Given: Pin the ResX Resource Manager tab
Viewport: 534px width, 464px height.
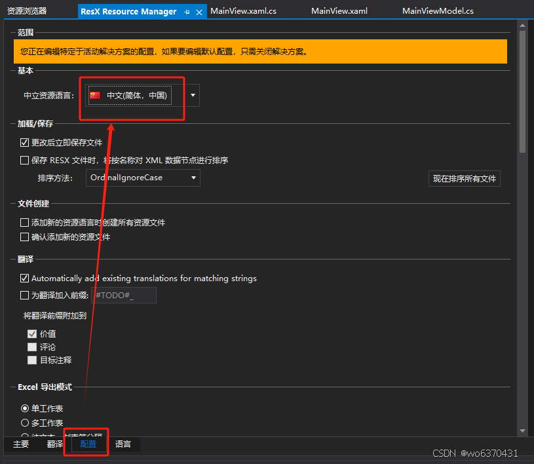Looking at the screenshot, I should [x=187, y=12].
